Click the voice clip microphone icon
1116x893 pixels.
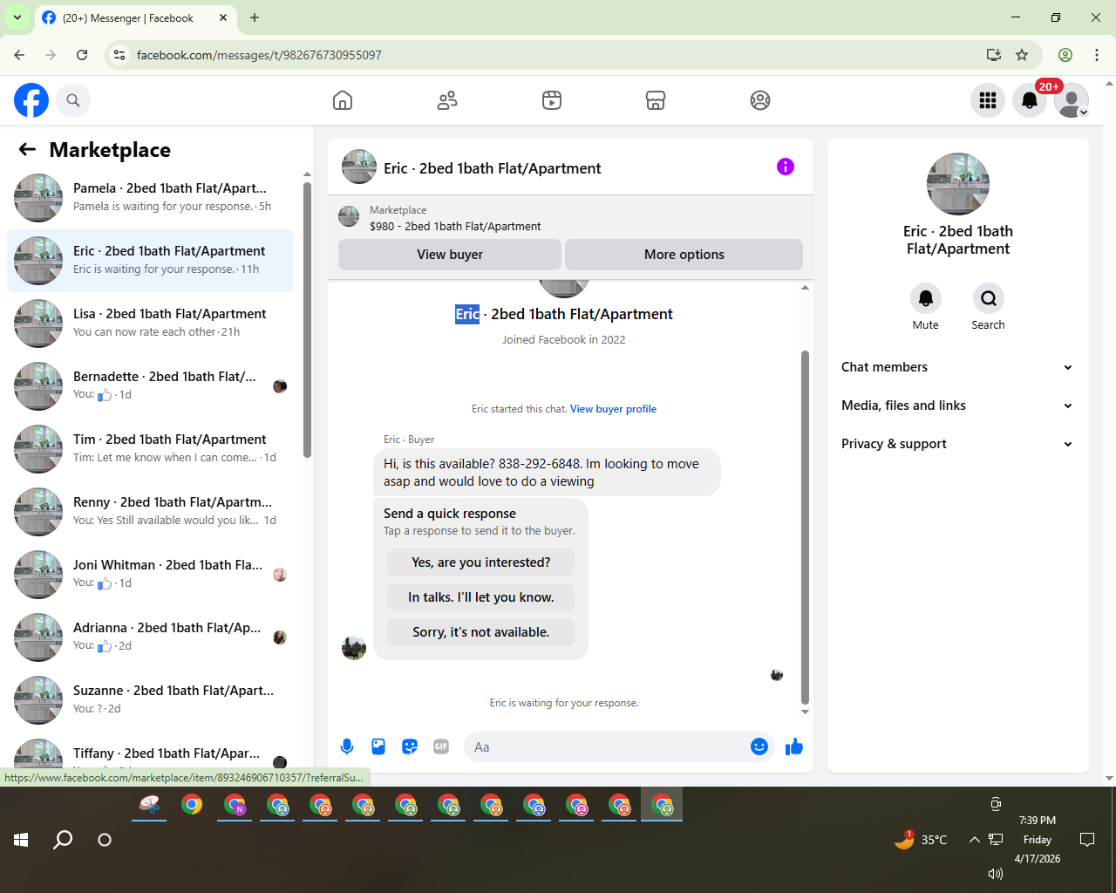(347, 746)
